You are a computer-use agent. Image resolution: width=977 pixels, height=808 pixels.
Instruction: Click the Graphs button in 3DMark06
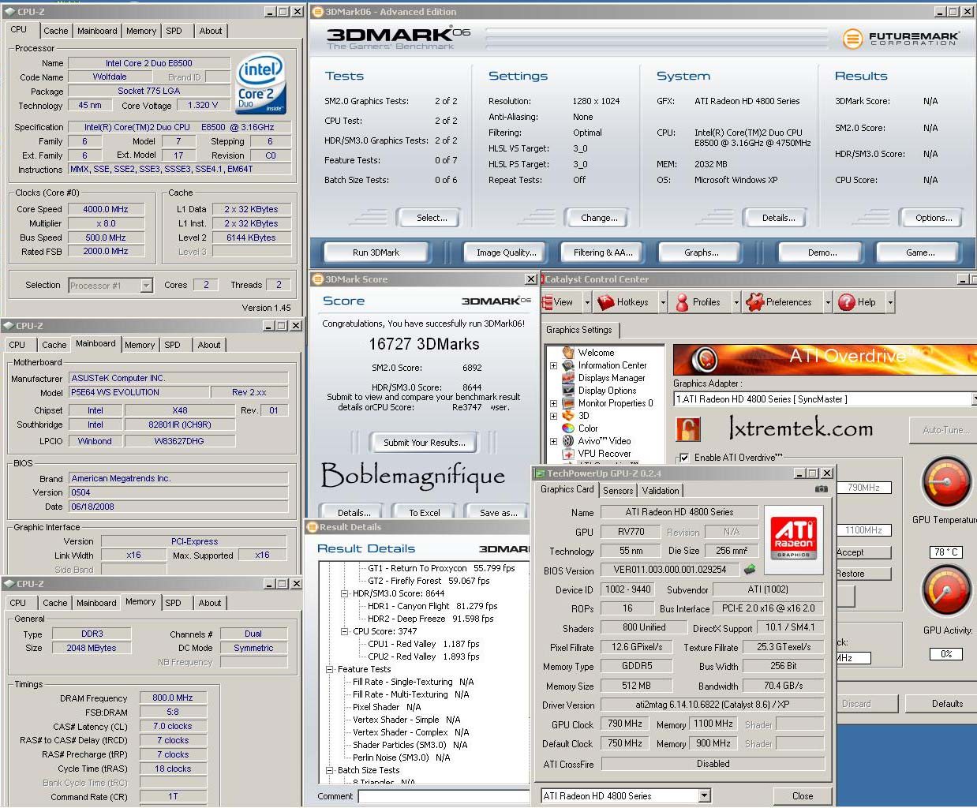point(701,252)
